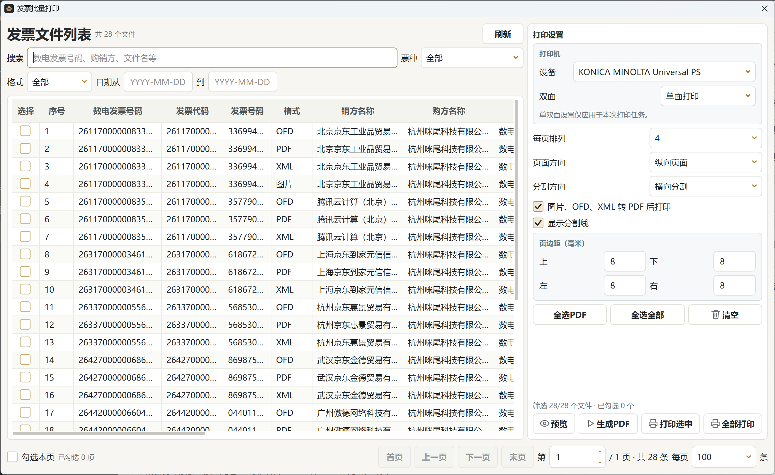Click the 全选PDF button
Viewport: 775px width, 475px height.
pos(570,315)
